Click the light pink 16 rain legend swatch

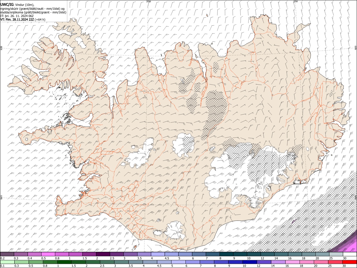point(293,262)
